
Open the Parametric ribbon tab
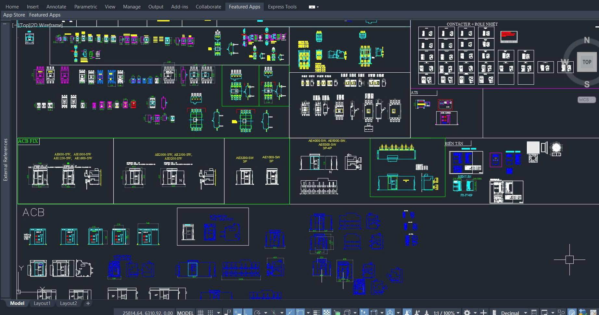click(x=86, y=6)
